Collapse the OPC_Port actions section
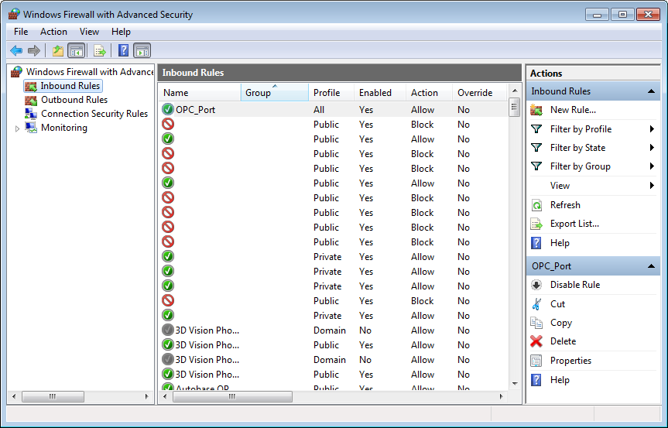The image size is (668, 428). click(651, 266)
